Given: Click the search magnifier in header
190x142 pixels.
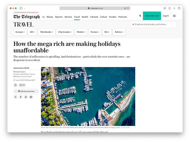Looking at the screenshot, I should (140, 15).
